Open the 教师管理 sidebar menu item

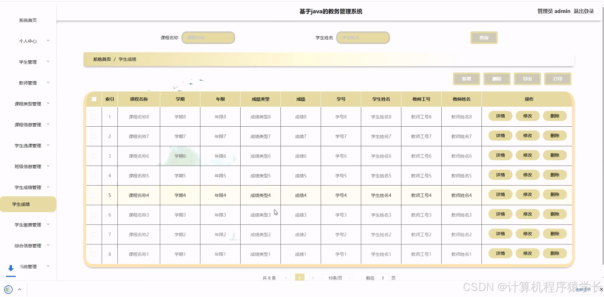28,83
